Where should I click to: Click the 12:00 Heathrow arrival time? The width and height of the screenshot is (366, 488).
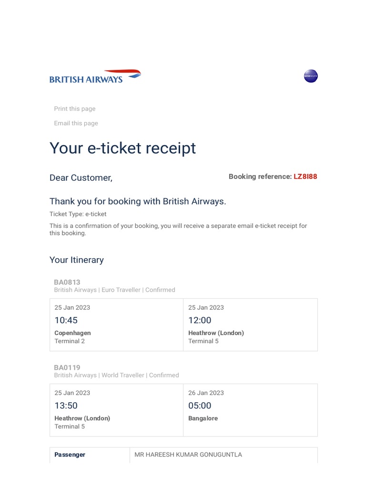tap(200, 320)
